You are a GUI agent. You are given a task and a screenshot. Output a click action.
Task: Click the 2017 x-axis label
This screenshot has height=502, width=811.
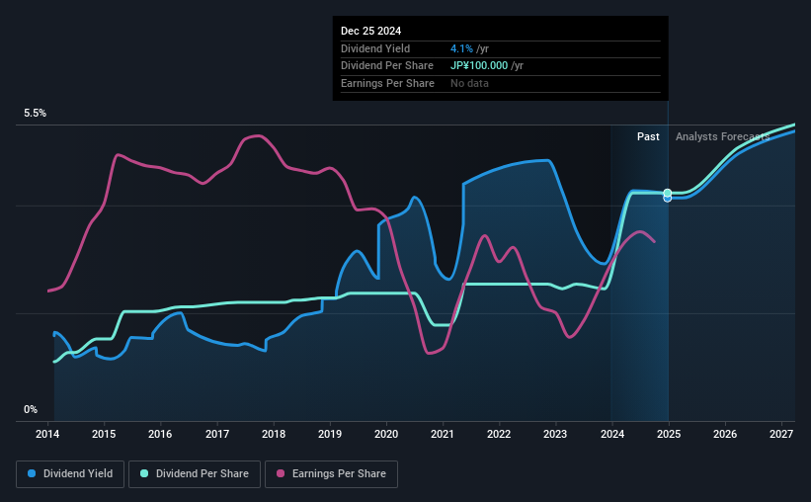click(216, 434)
